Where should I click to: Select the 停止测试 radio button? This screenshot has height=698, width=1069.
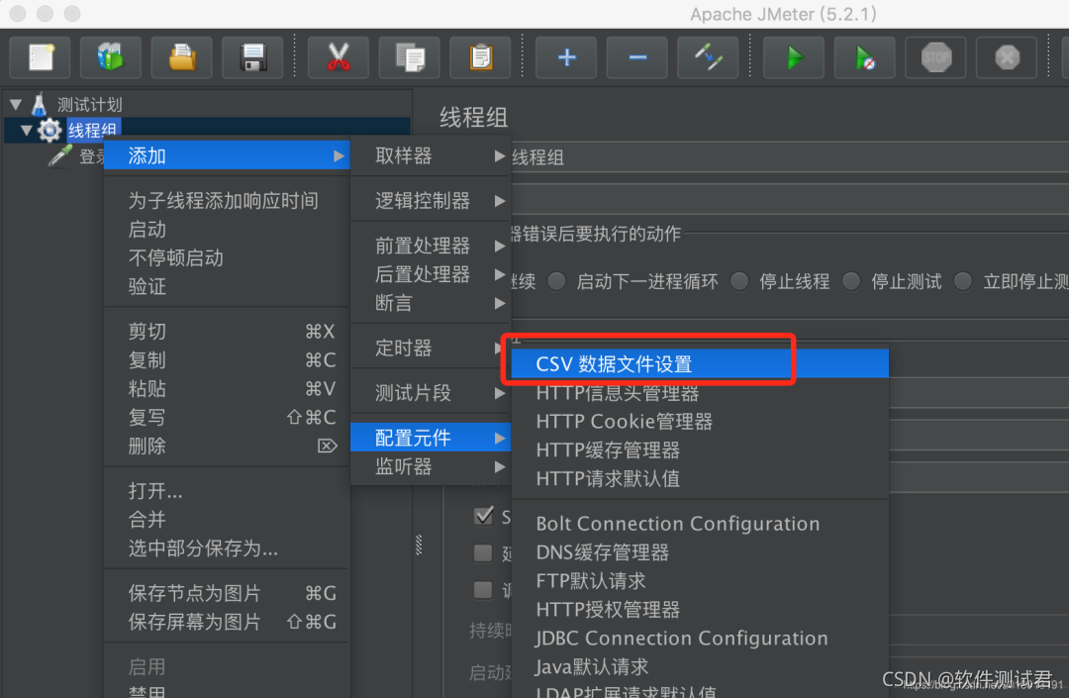tap(851, 281)
